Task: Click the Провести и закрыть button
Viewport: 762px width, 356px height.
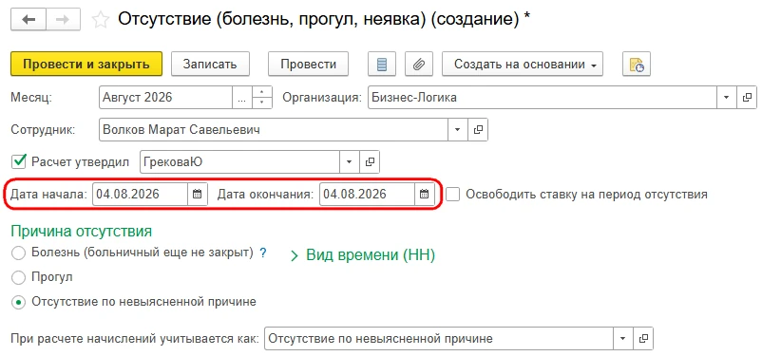Action: (86, 65)
